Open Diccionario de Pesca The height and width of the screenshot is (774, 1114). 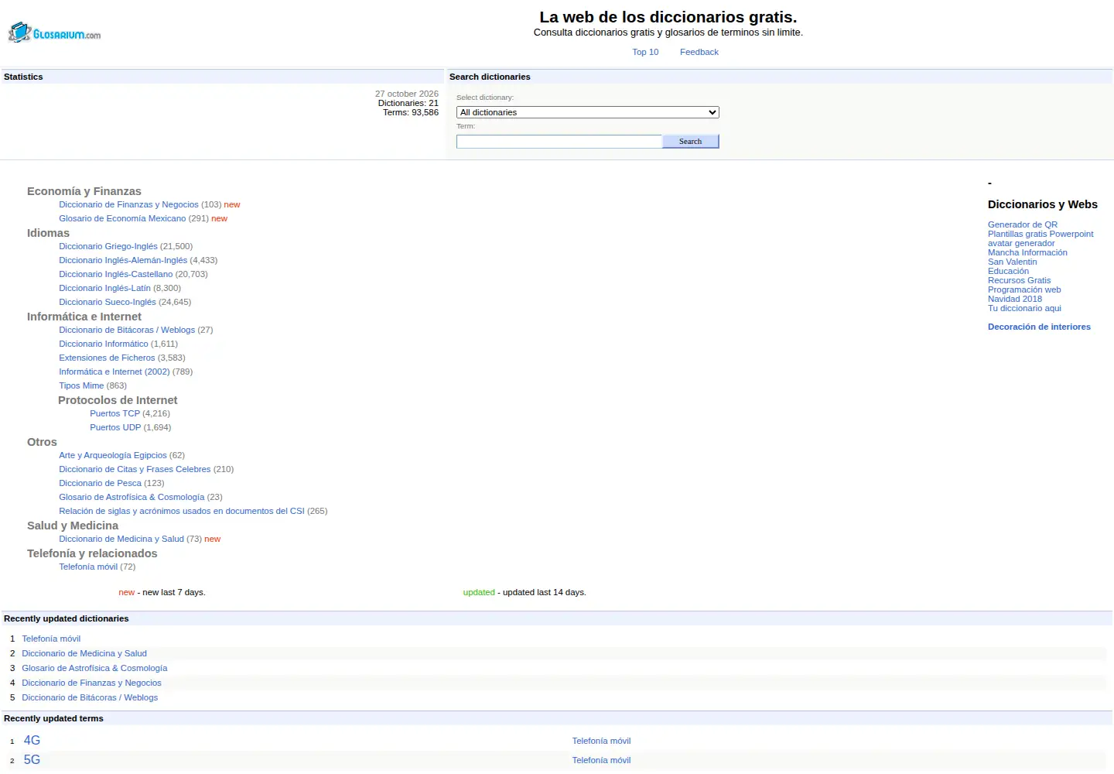pyautogui.click(x=100, y=483)
